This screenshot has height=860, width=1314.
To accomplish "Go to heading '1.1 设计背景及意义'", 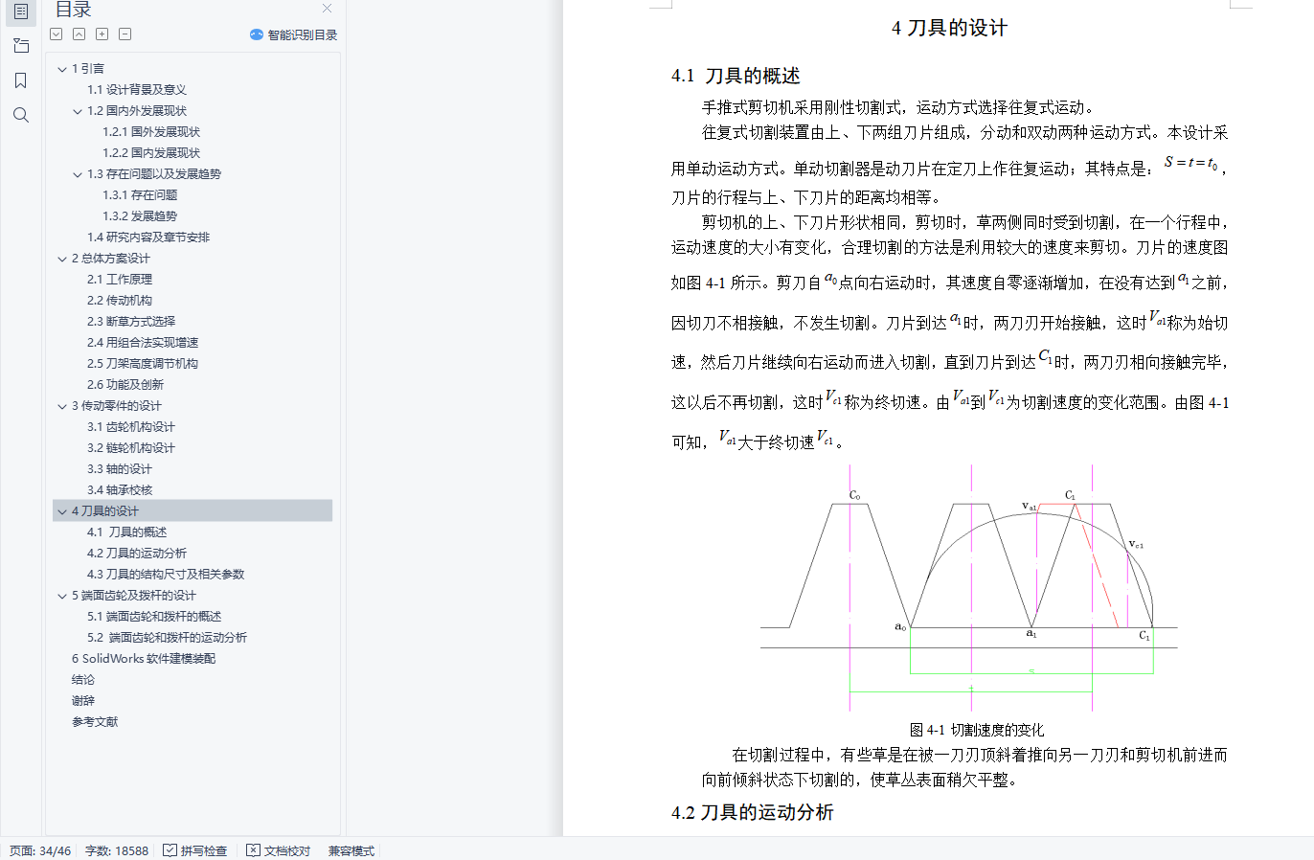I will click(137, 90).
